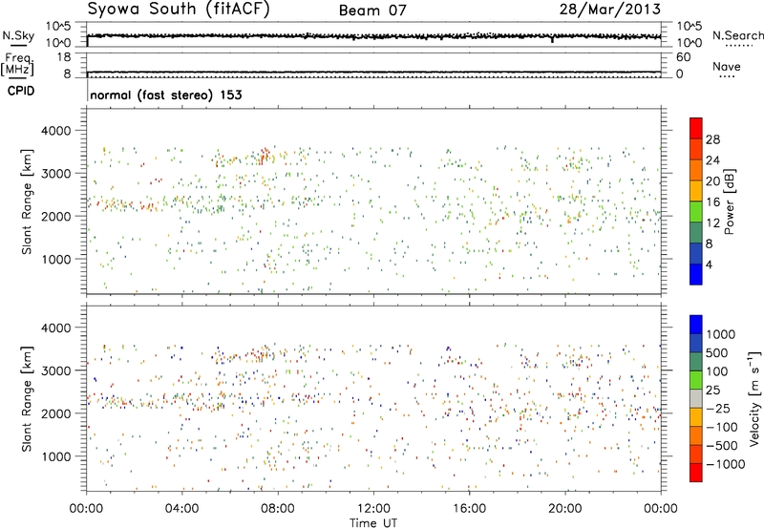Click the '12:00' time tick label

(373, 509)
